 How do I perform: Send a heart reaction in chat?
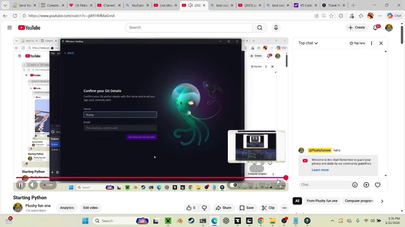378,185
